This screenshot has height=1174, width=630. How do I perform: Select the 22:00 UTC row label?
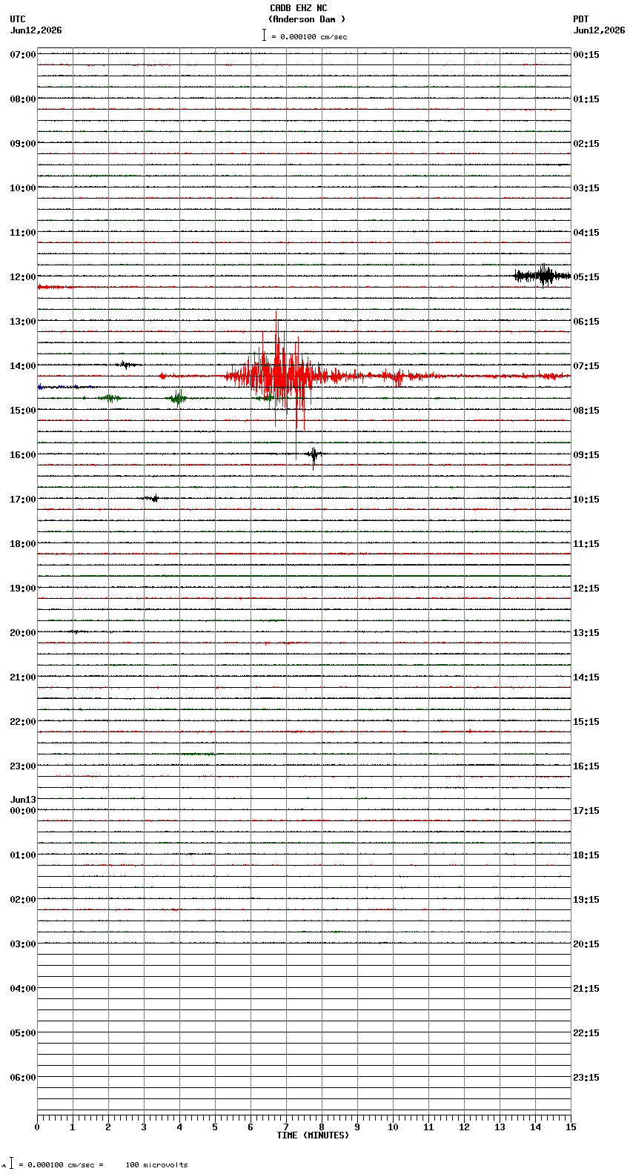(23, 722)
